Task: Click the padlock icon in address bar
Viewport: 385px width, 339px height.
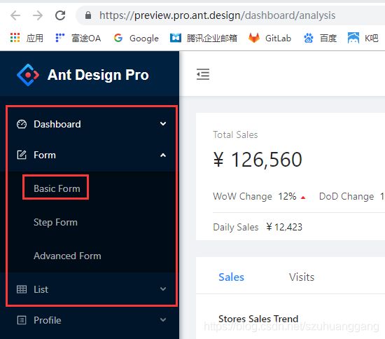Action: point(88,15)
